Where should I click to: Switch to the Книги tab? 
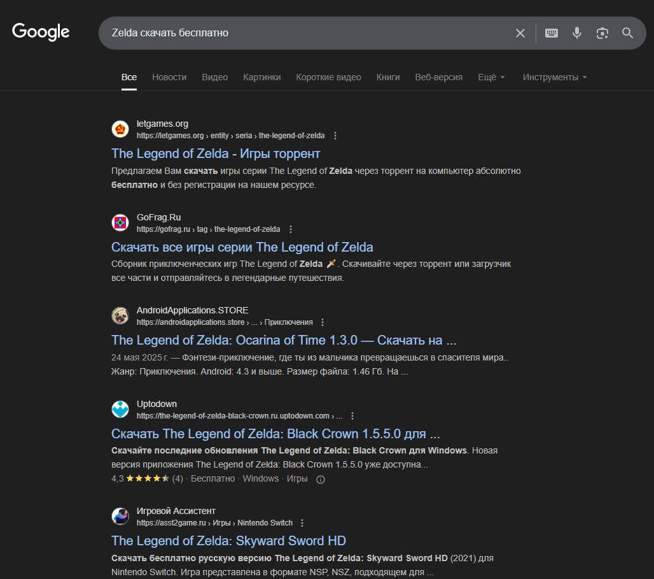pyautogui.click(x=388, y=77)
